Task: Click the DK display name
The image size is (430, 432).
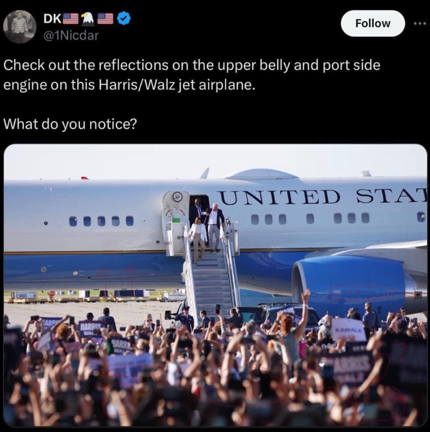Action: coord(52,19)
